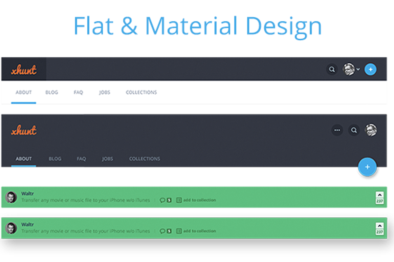Open the user avatar in the material header
The width and height of the screenshot is (394, 262).
point(371,130)
